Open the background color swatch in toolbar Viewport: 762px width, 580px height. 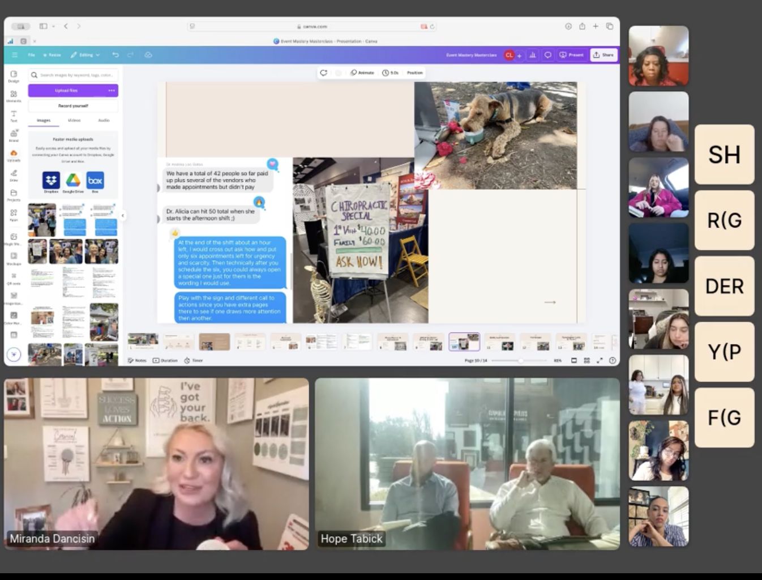[x=339, y=72]
